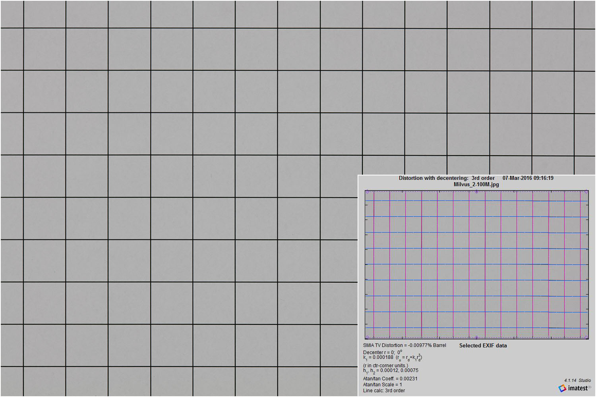Image resolution: width=596 pixels, height=397 pixels.
Task: Click the '(r in ctr-corner units.)' note
Action: tap(385, 366)
